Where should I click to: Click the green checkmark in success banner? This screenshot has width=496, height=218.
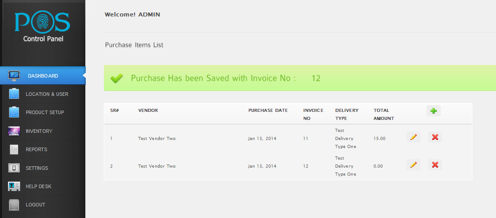[x=117, y=78]
